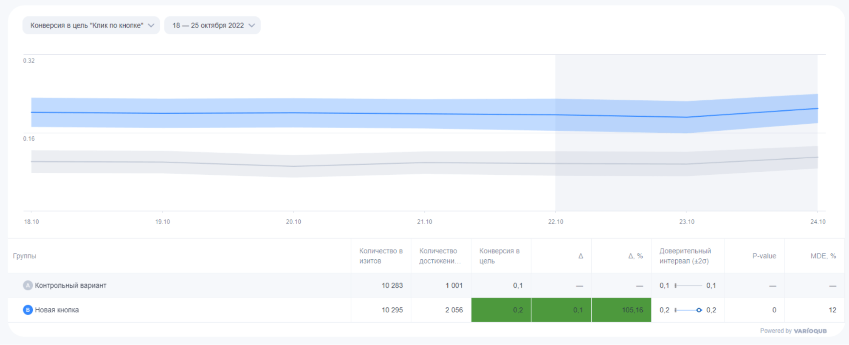
Task: Click the visits value 10 283
Action: point(392,286)
